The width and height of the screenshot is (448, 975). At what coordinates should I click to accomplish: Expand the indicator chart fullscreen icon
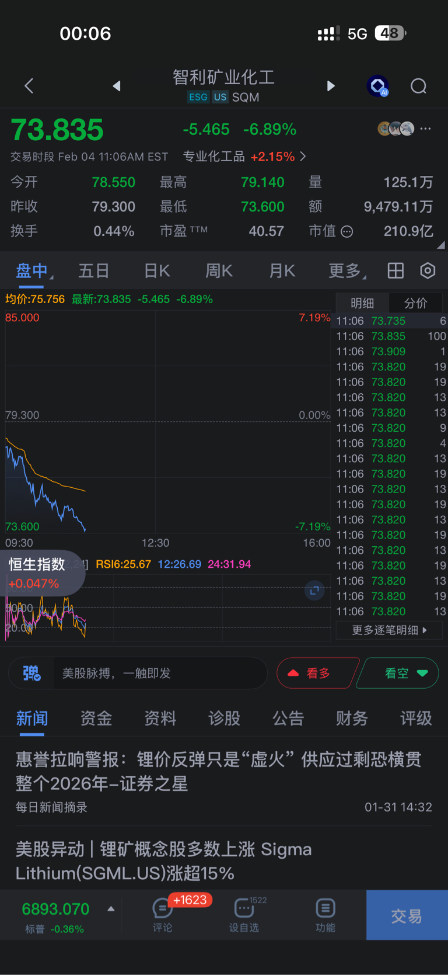314,591
